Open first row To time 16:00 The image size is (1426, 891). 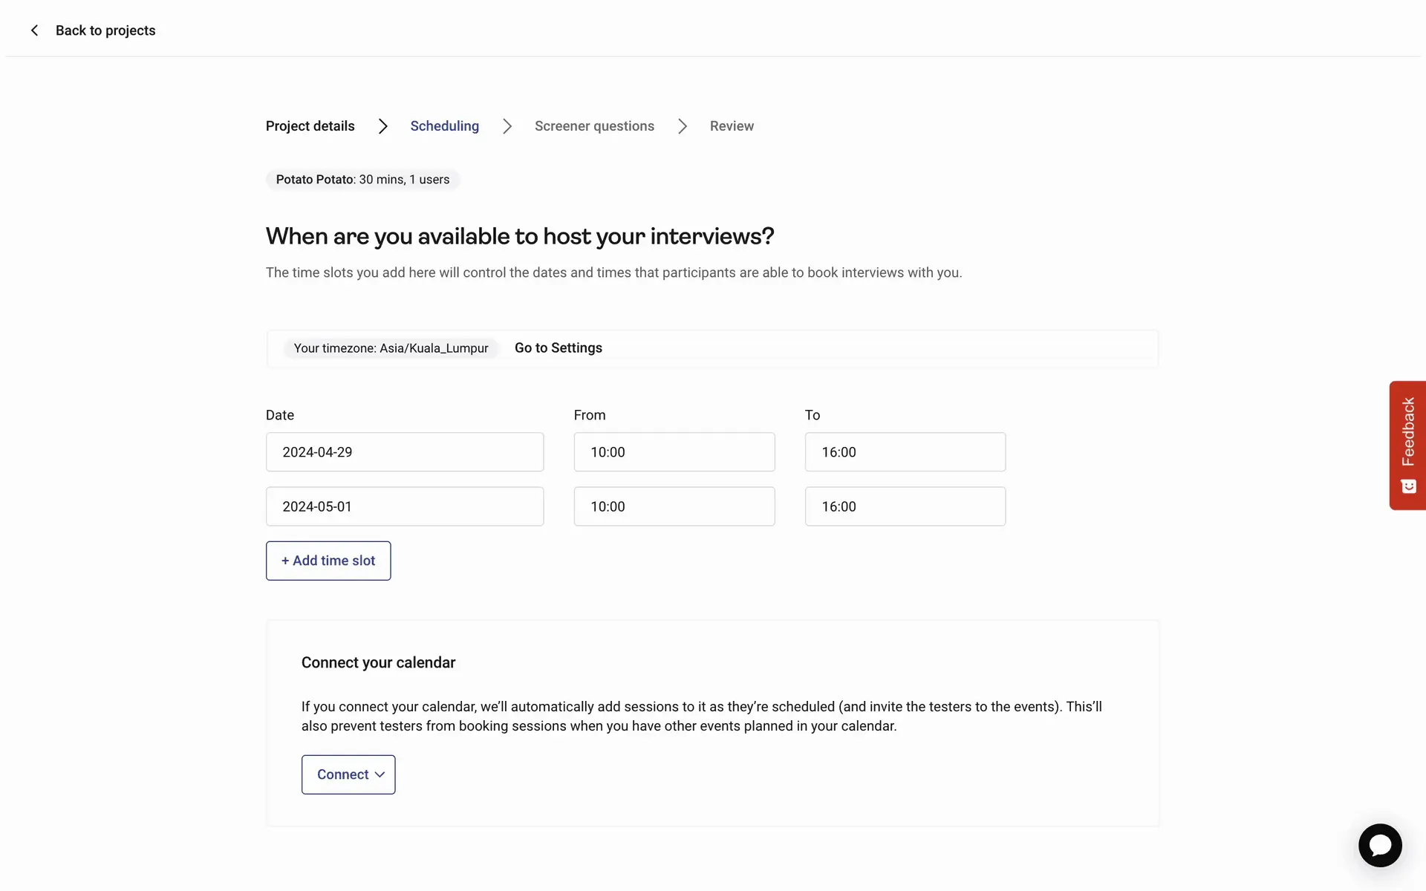(x=905, y=452)
